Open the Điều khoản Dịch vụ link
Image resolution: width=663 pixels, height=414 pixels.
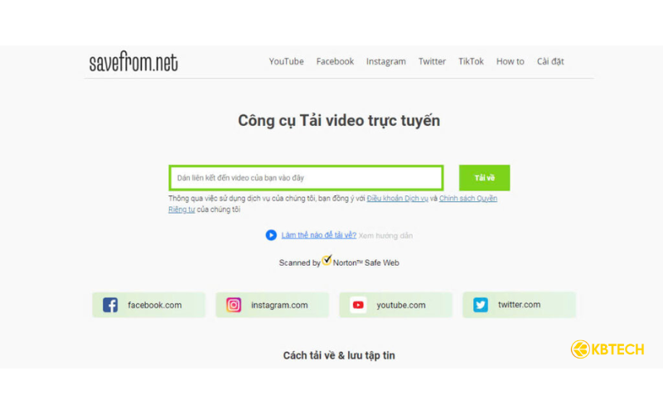[x=397, y=199]
